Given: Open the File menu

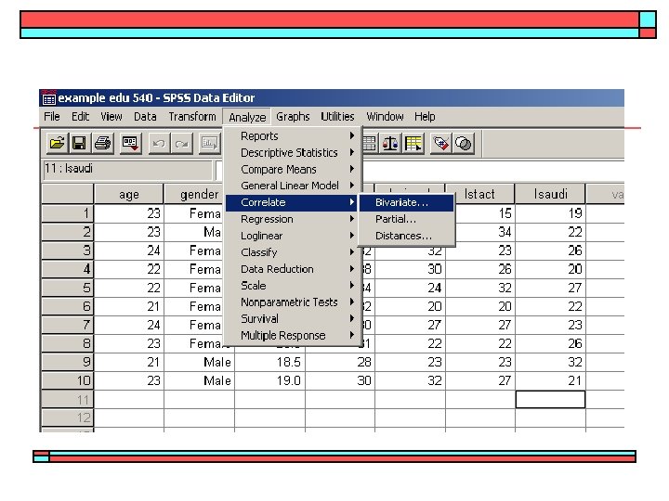Looking at the screenshot, I should coord(52,116).
